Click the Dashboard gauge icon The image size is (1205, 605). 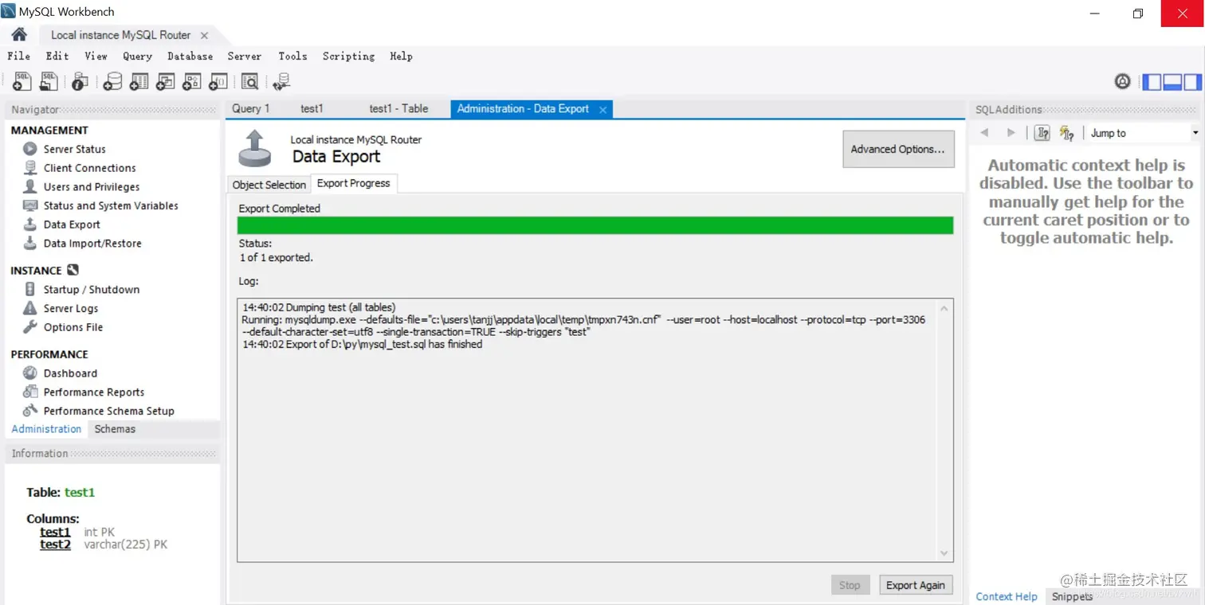click(x=30, y=373)
